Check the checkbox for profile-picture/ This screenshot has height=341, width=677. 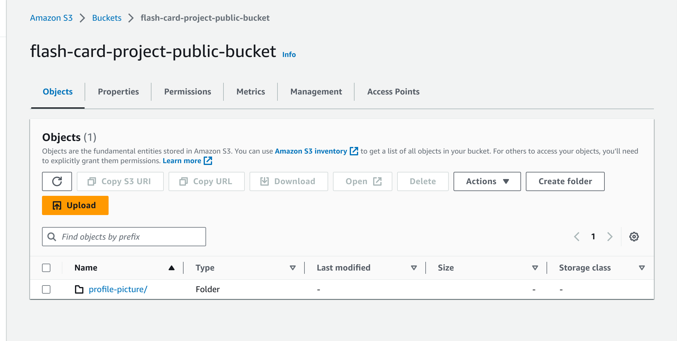coord(46,289)
